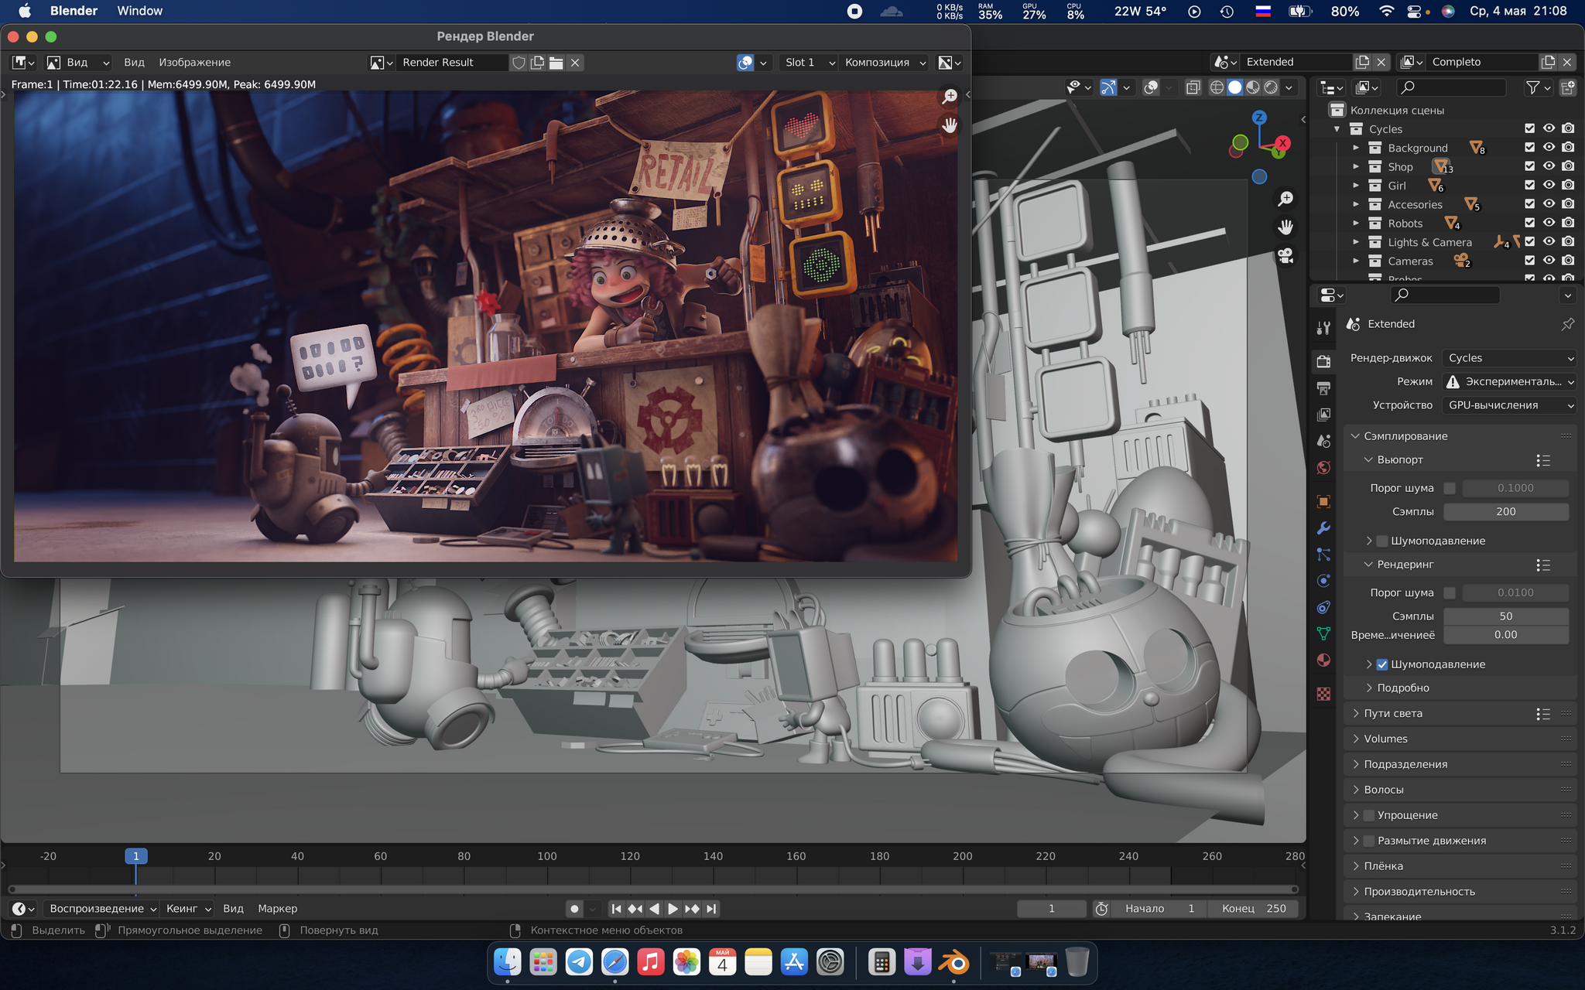Disable render Denoising checkbox

pyautogui.click(x=1382, y=664)
